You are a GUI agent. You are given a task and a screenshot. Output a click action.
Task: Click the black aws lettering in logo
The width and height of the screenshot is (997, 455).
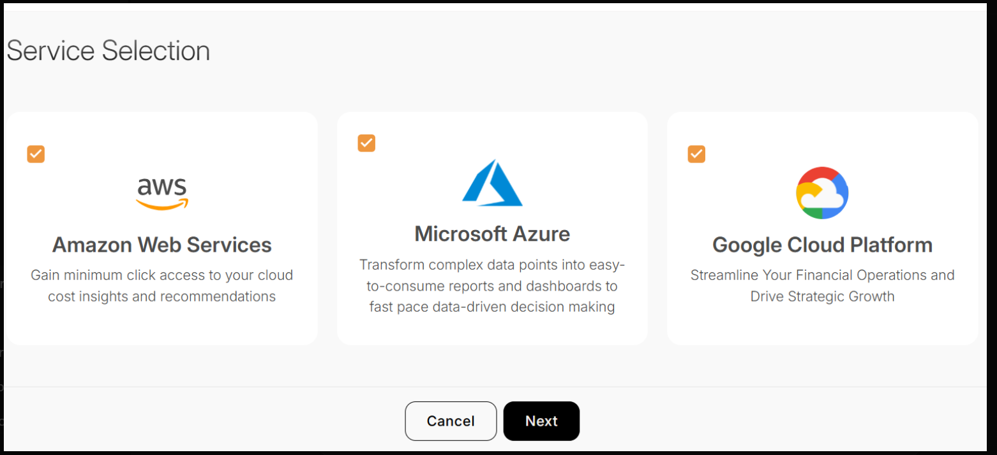(162, 187)
